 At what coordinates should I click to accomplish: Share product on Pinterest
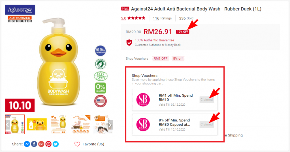(48, 144)
